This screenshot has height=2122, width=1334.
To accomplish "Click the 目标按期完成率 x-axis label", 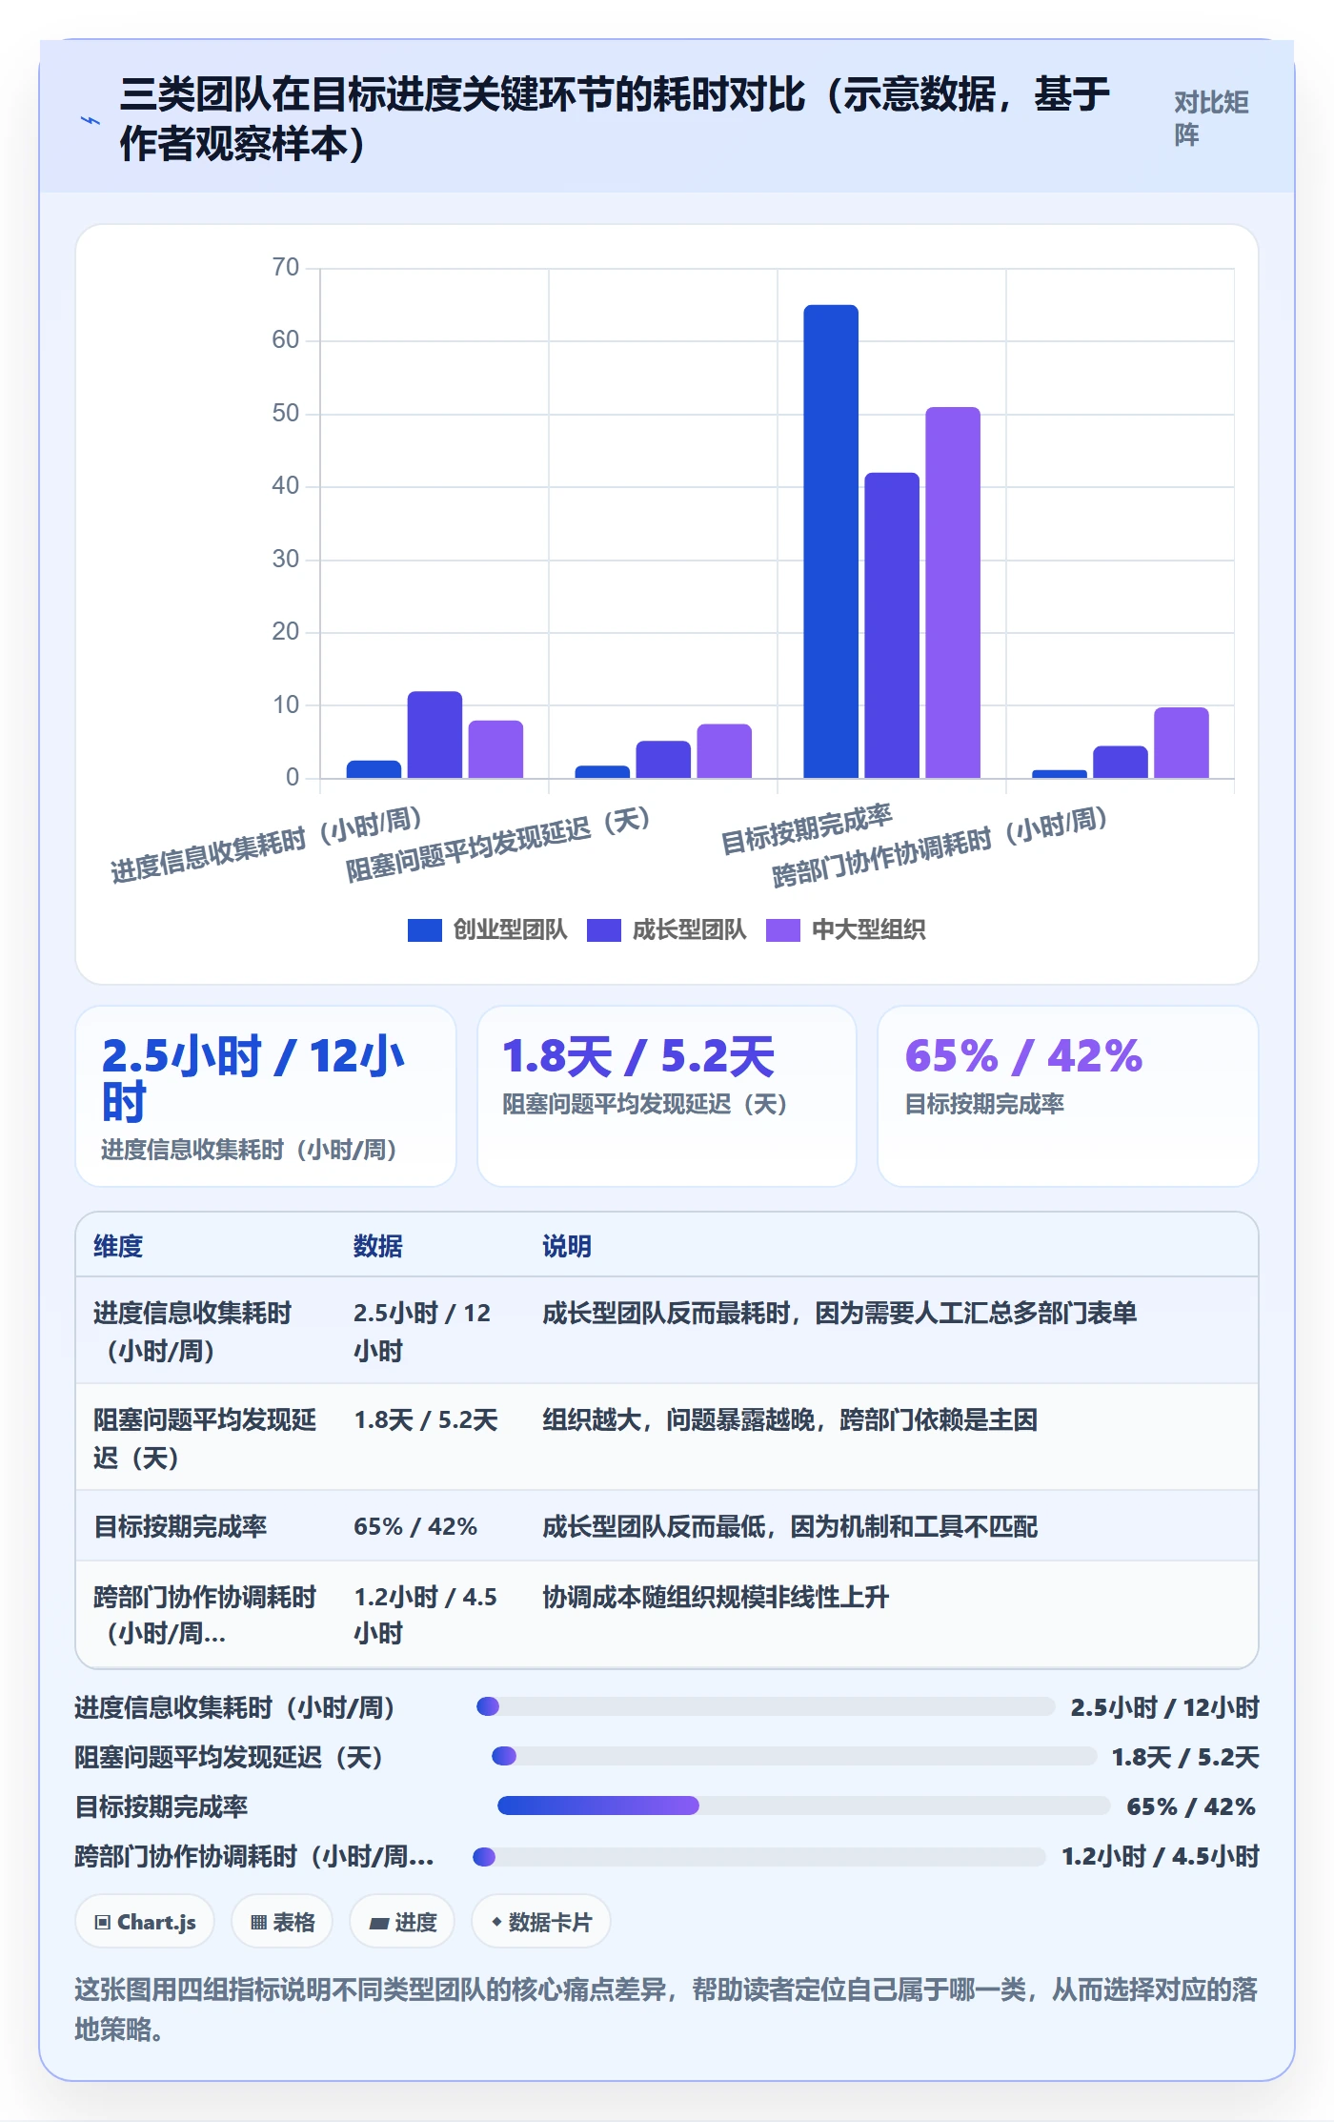I will [806, 829].
